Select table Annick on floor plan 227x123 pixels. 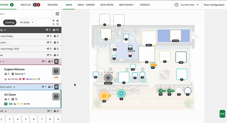176,35
